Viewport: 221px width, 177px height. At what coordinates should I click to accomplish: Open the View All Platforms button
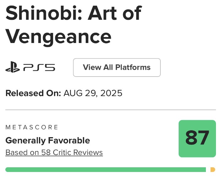117,67
